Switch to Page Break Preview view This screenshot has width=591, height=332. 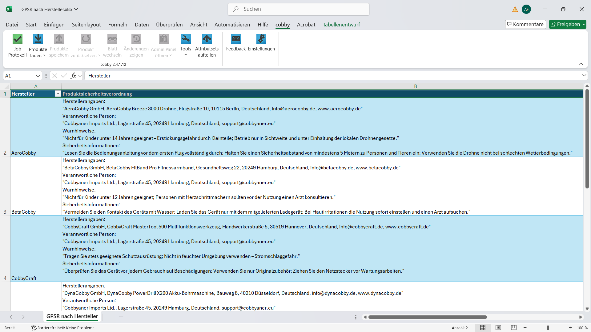(513, 328)
